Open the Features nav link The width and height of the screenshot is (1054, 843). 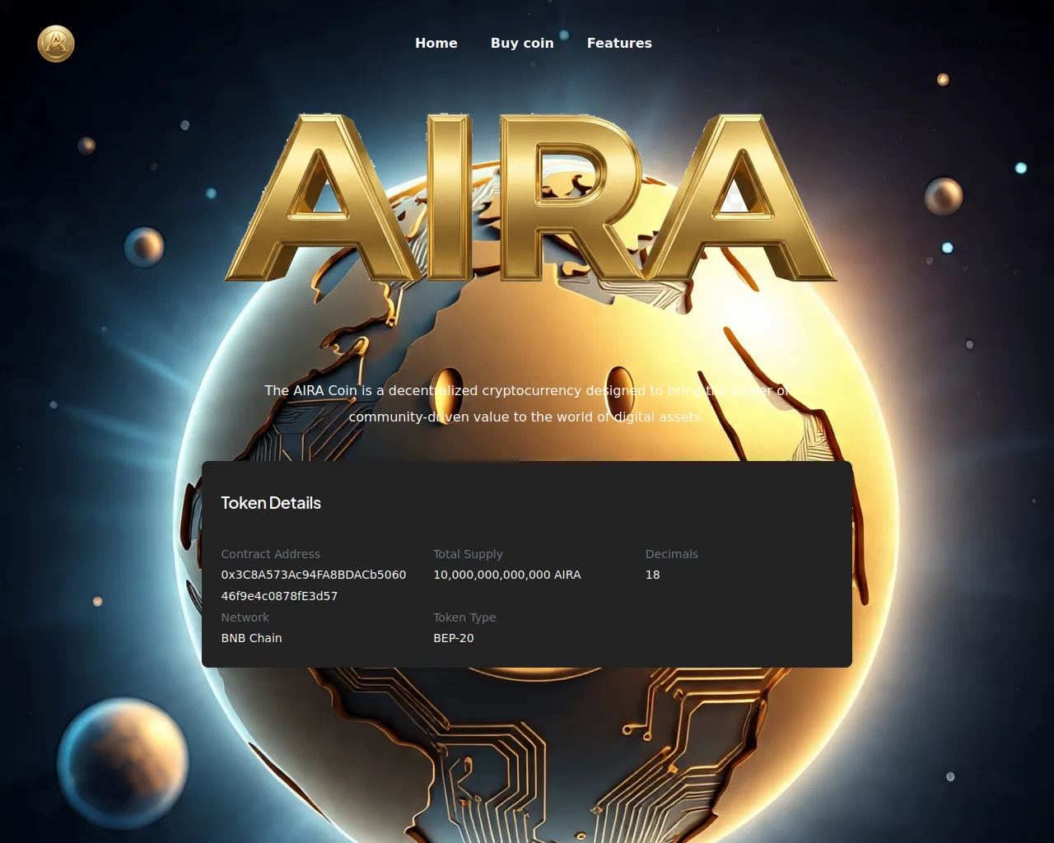618,43
